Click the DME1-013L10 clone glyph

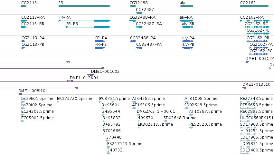pos(244,88)
